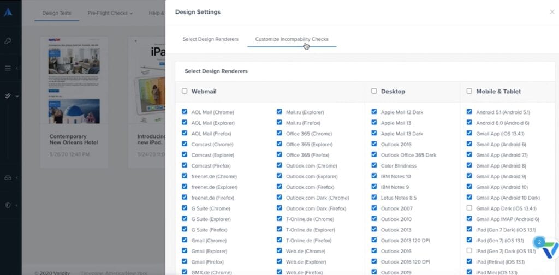Click the IBM Notes 9 label
Screen dimensions: 559x275
click(x=395, y=187)
